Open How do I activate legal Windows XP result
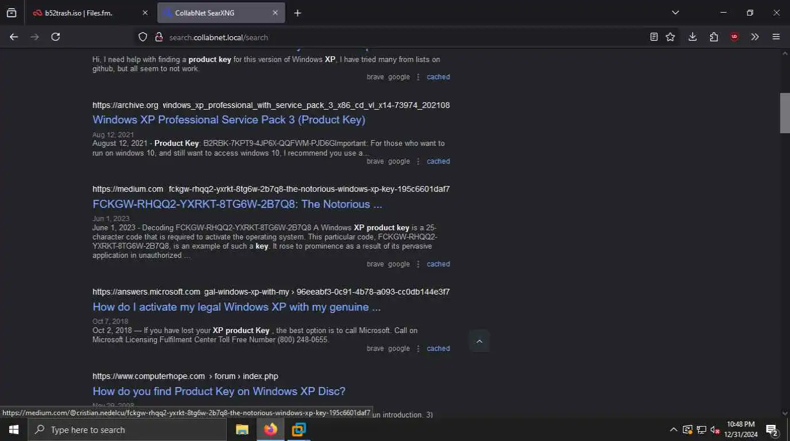This screenshot has height=441, width=790. (237, 307)
